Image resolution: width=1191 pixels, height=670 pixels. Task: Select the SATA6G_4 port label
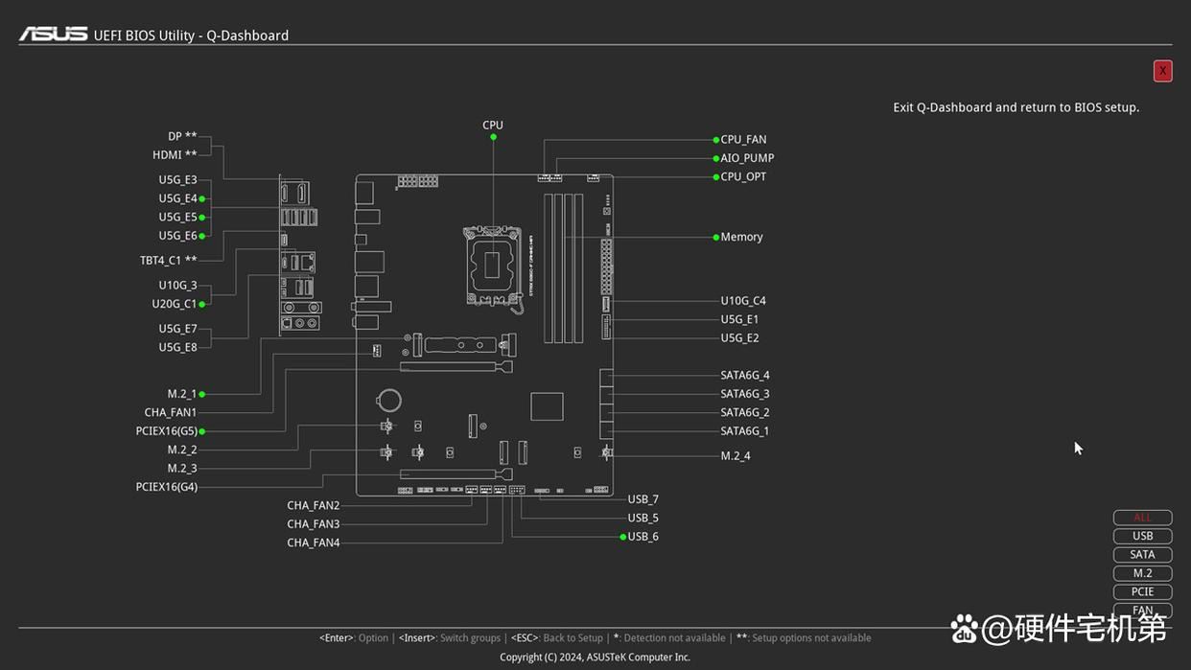point(745,376)
